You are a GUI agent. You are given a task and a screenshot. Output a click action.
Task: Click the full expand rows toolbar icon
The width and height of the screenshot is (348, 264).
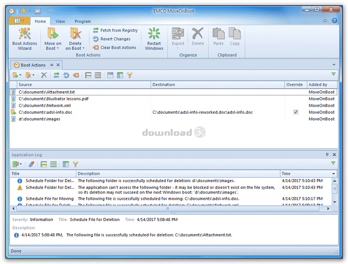tap(88, 75)
